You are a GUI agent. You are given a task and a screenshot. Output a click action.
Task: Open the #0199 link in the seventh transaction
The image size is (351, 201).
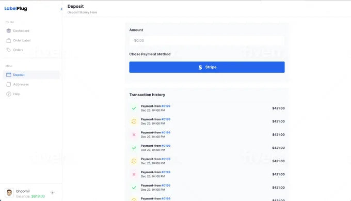[166, 185]
